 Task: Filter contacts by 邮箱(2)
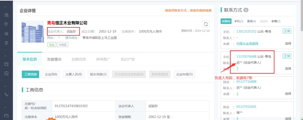click(276, 21)
